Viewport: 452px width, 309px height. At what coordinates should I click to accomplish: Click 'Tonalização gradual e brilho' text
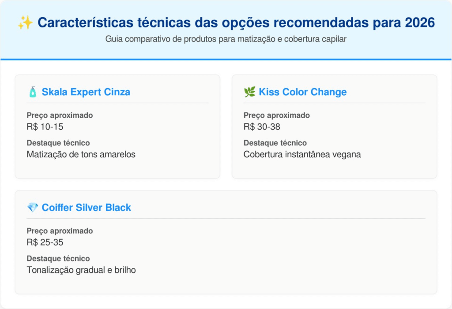(81, 270)
